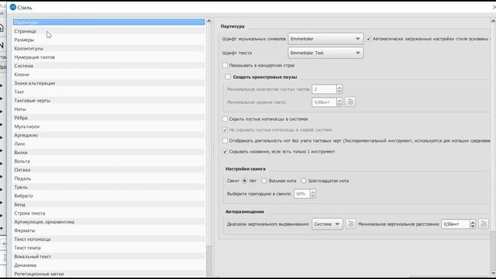Click the style list scroll-up arrow
This screenshot has width=496, height=279.
[208, 21]
